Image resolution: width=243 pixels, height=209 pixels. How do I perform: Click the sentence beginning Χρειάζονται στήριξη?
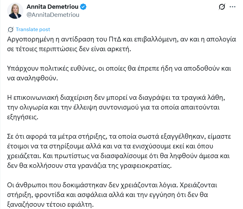[x=112, y=195]
